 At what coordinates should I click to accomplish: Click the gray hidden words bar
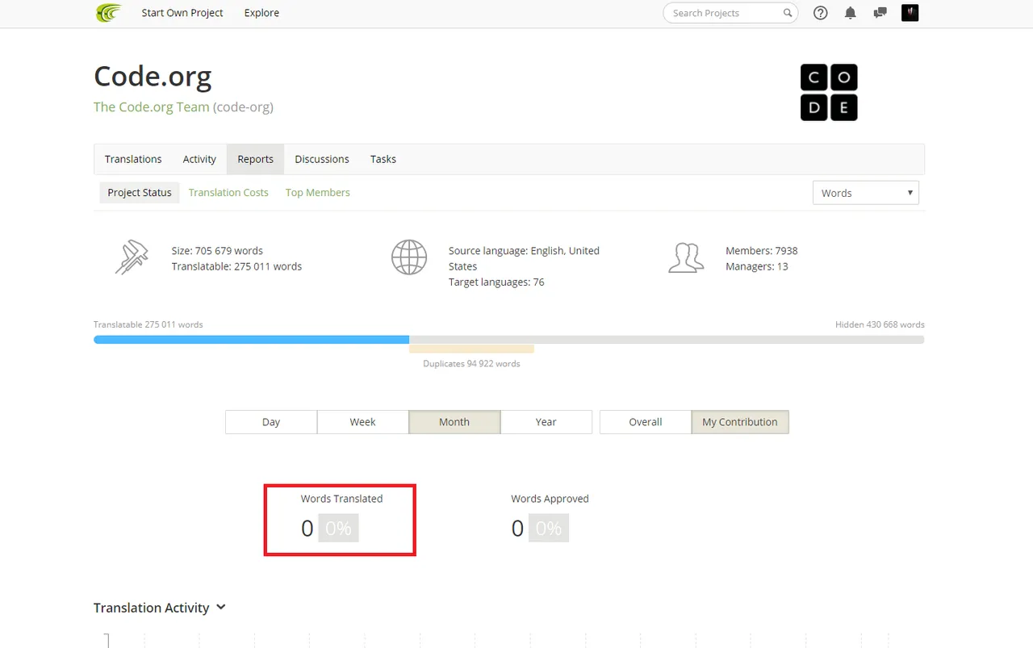(x=667, y=340)
